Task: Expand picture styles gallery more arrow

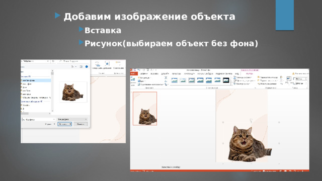Action: (231, 84)
